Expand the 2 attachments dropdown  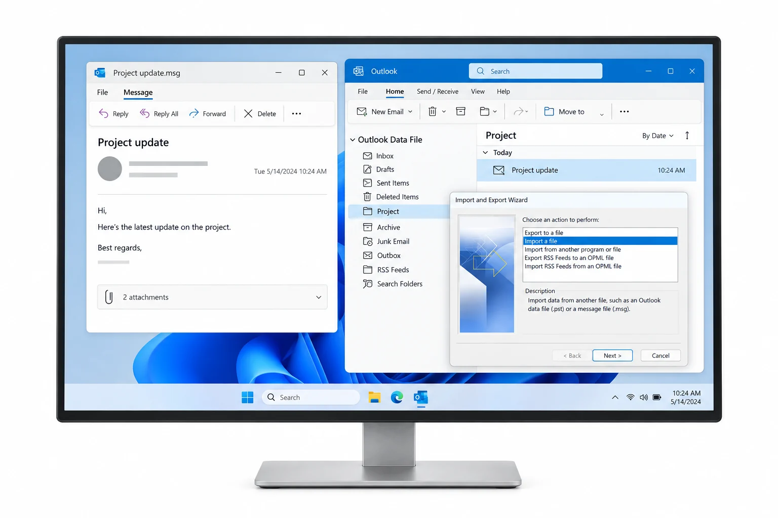point(319,297)
